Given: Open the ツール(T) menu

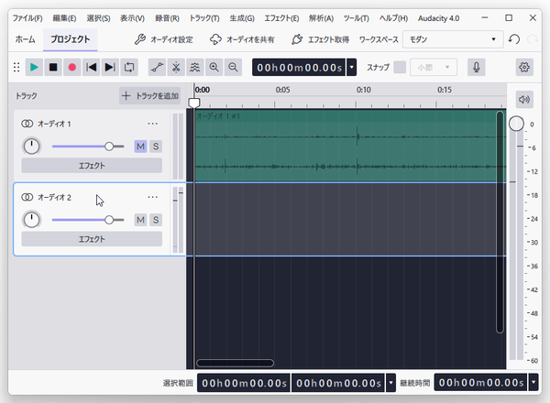Looking at the screenshot, I should (356, 18).
